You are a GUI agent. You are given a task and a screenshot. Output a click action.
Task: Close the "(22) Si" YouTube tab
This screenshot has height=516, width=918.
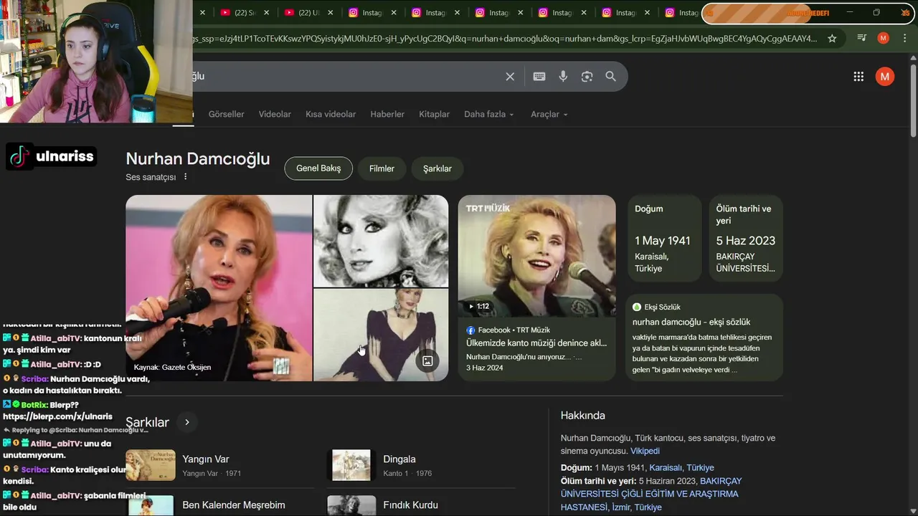coord(266,13)
